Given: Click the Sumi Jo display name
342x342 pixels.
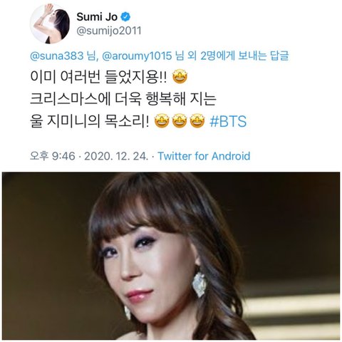Looking at the screenshot, I should click(x=97, y=17).
